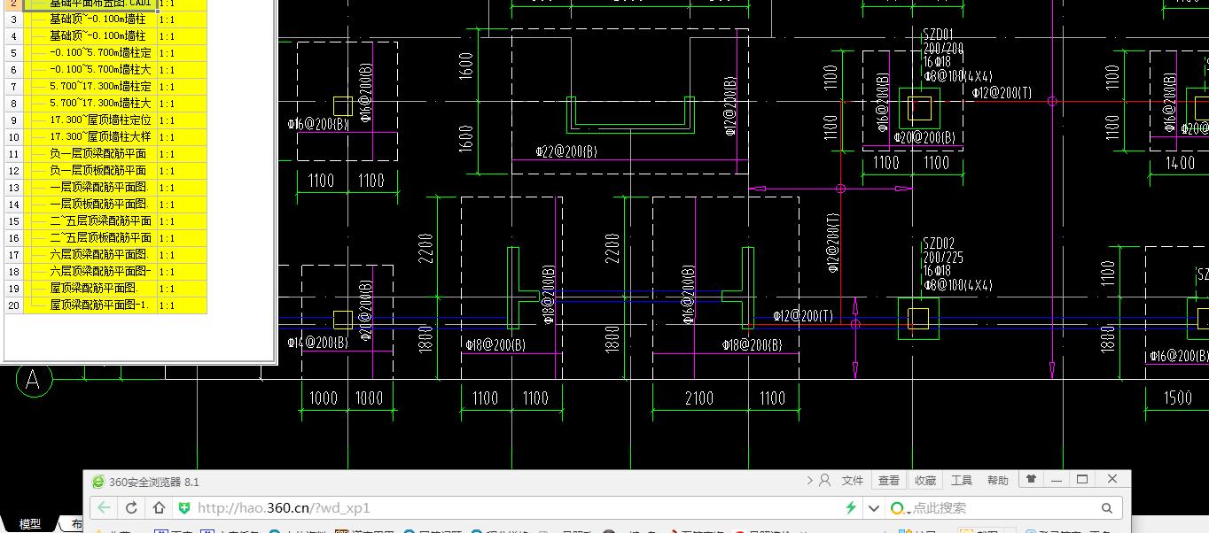
Task: Click the search magnifier icon
Action: click(1106, 508)
